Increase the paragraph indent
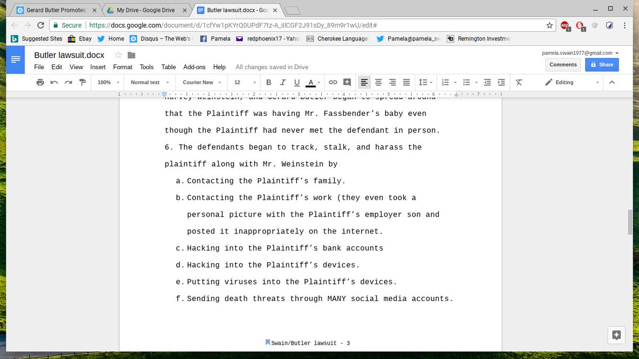Image resolution: width=639 pixels, height=359 pixels. (x=501, y=82)
